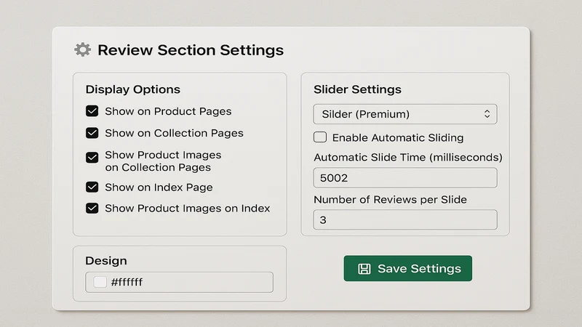
Task: Click the Enable Automatic Sliding label text
Action: [x=398, y=137]
